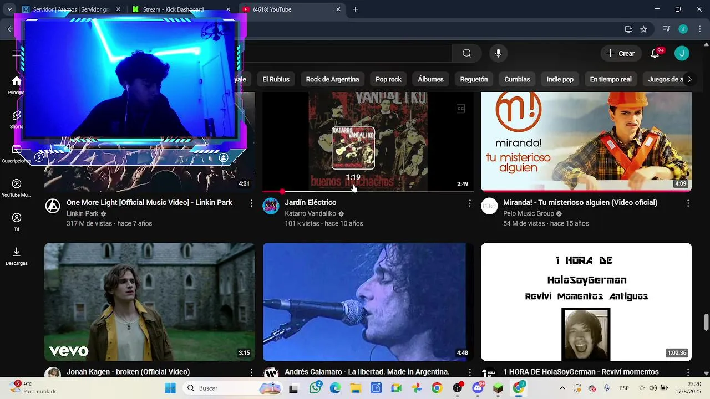Open Microsoft Edge from the taskbar

click(335, 388)
